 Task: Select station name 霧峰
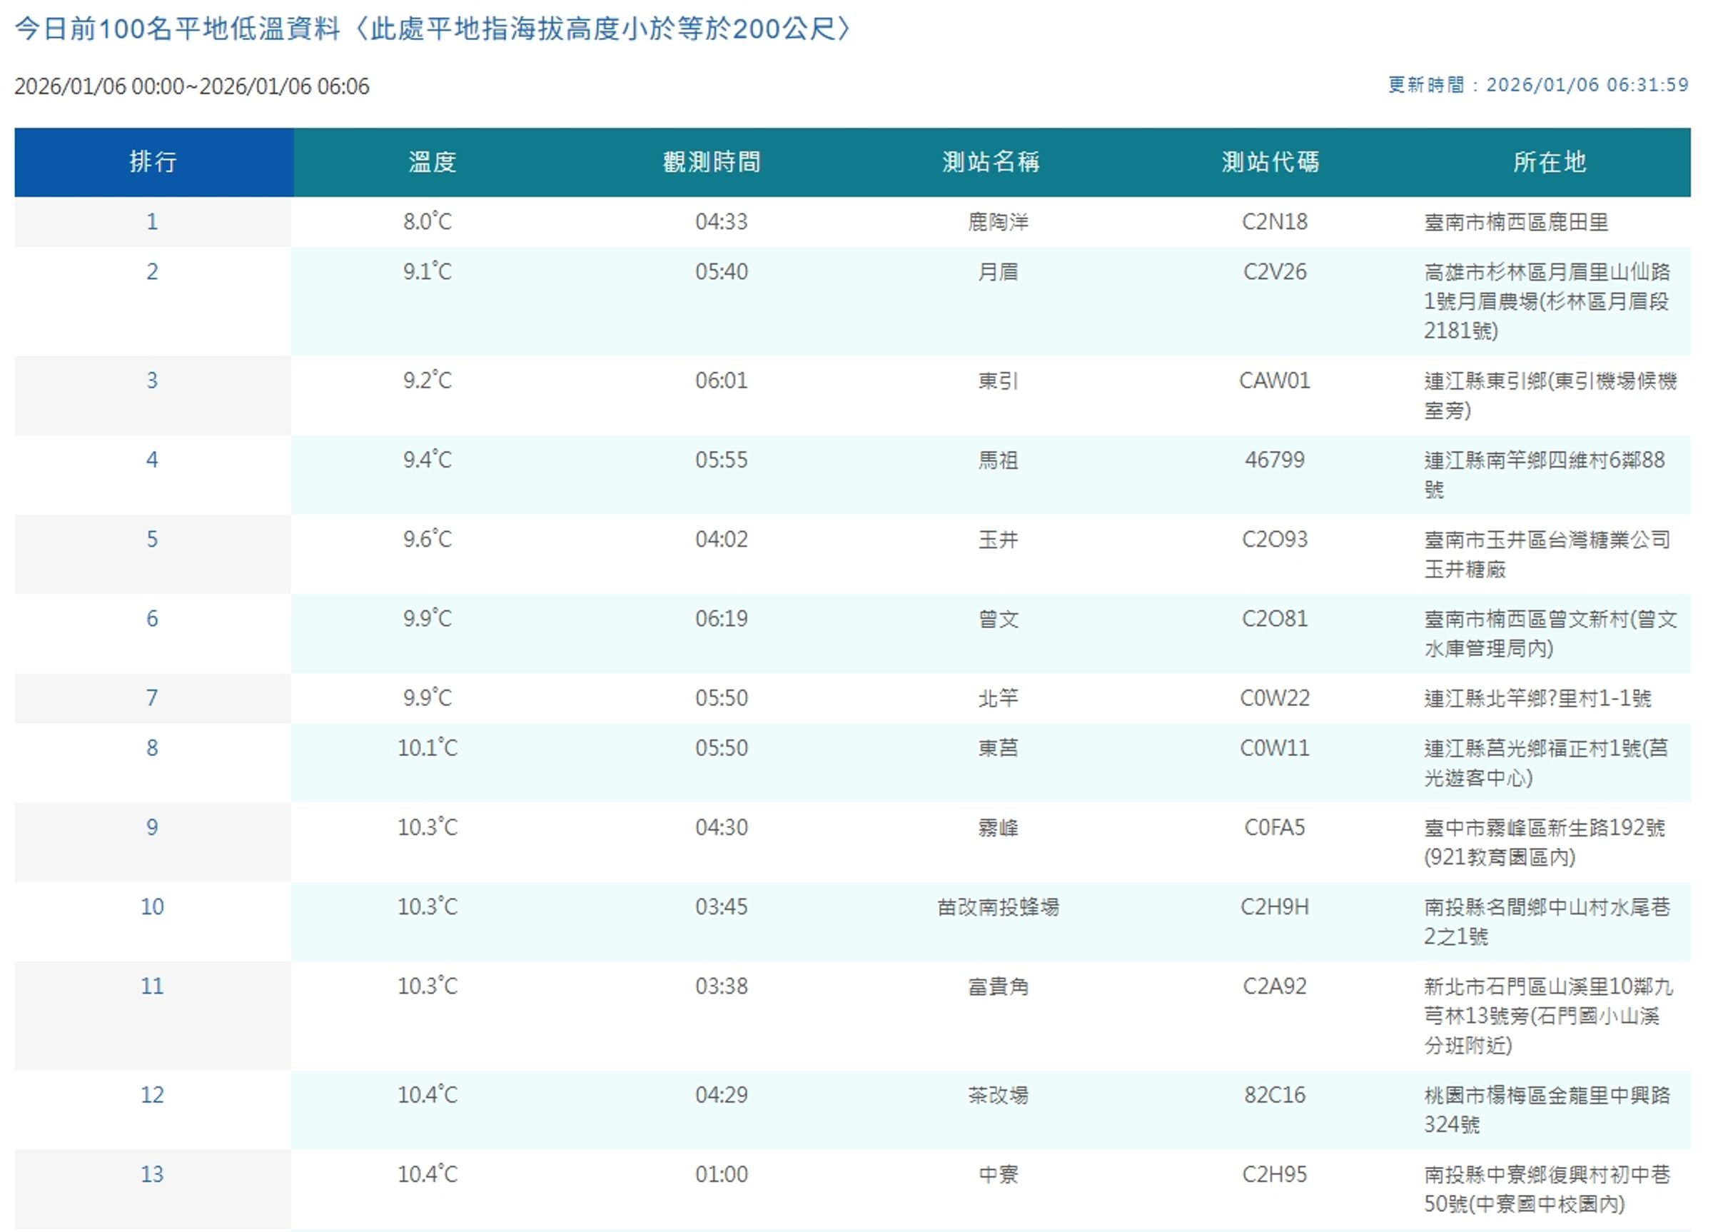click(998, 827)
